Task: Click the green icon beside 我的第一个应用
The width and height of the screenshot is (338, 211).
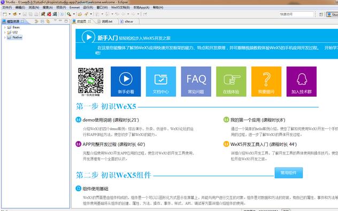Action: pos(226,120)
